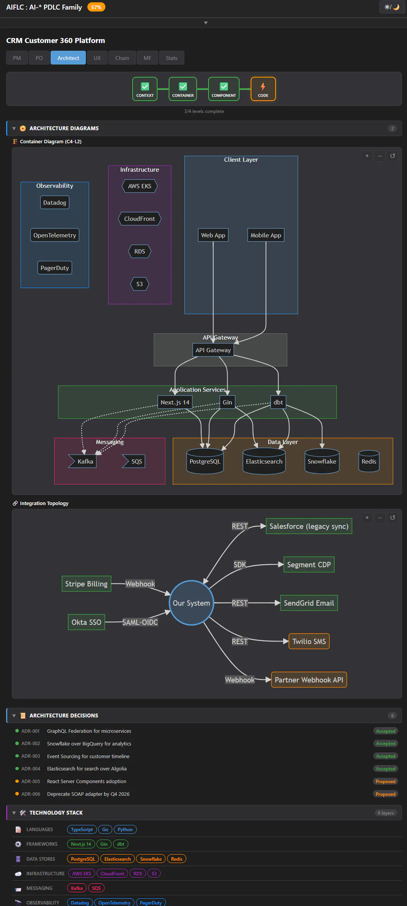Image resolution: width=407 pixels, height=906 pixels.
Task: Zoom in on the Integration Topology diagram
Action: point(367,518)
